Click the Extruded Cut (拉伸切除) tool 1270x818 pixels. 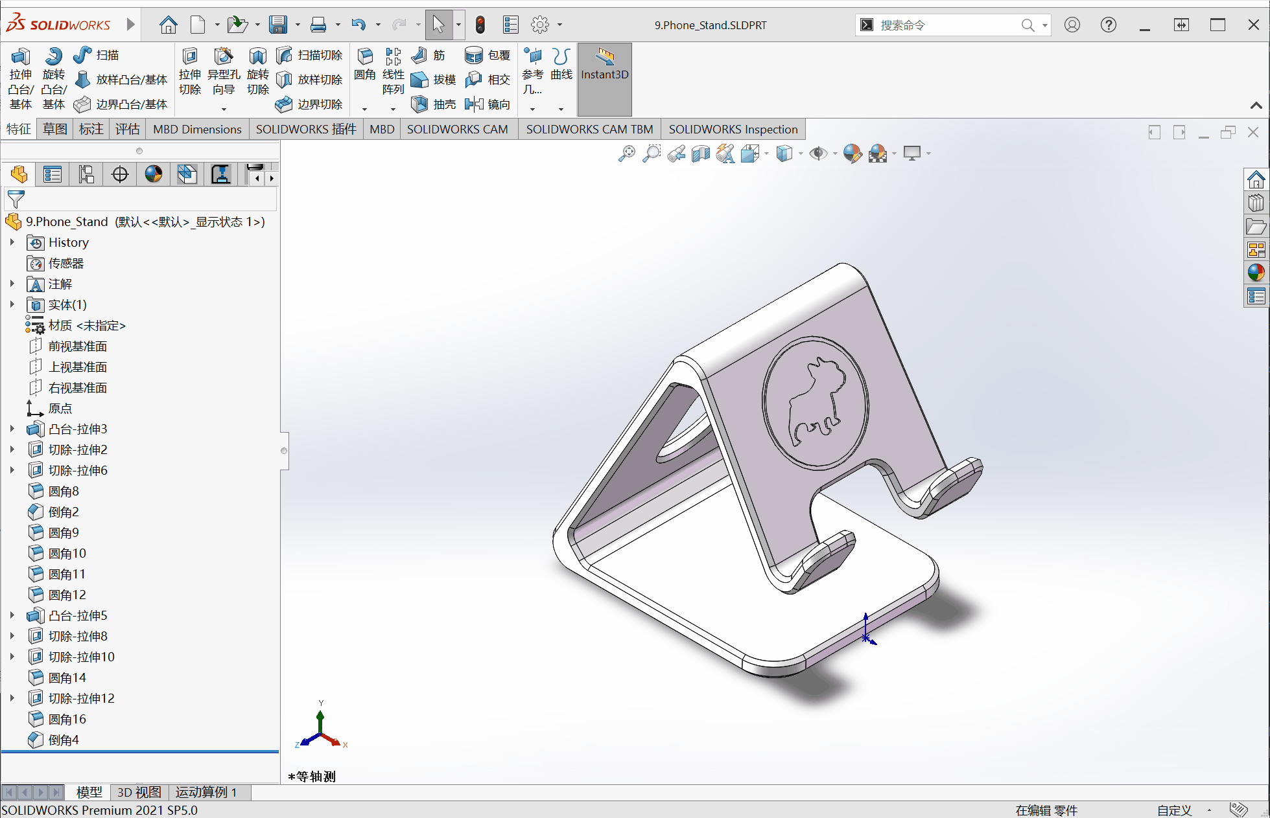pos(190,72)
